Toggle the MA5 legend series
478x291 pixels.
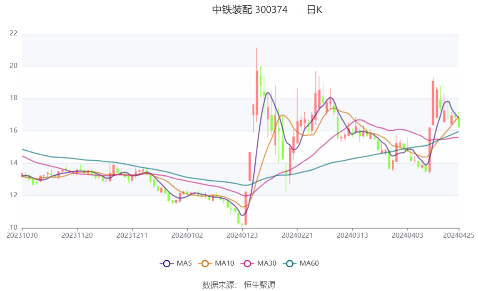pyautogui.click(x=176, y=263)
